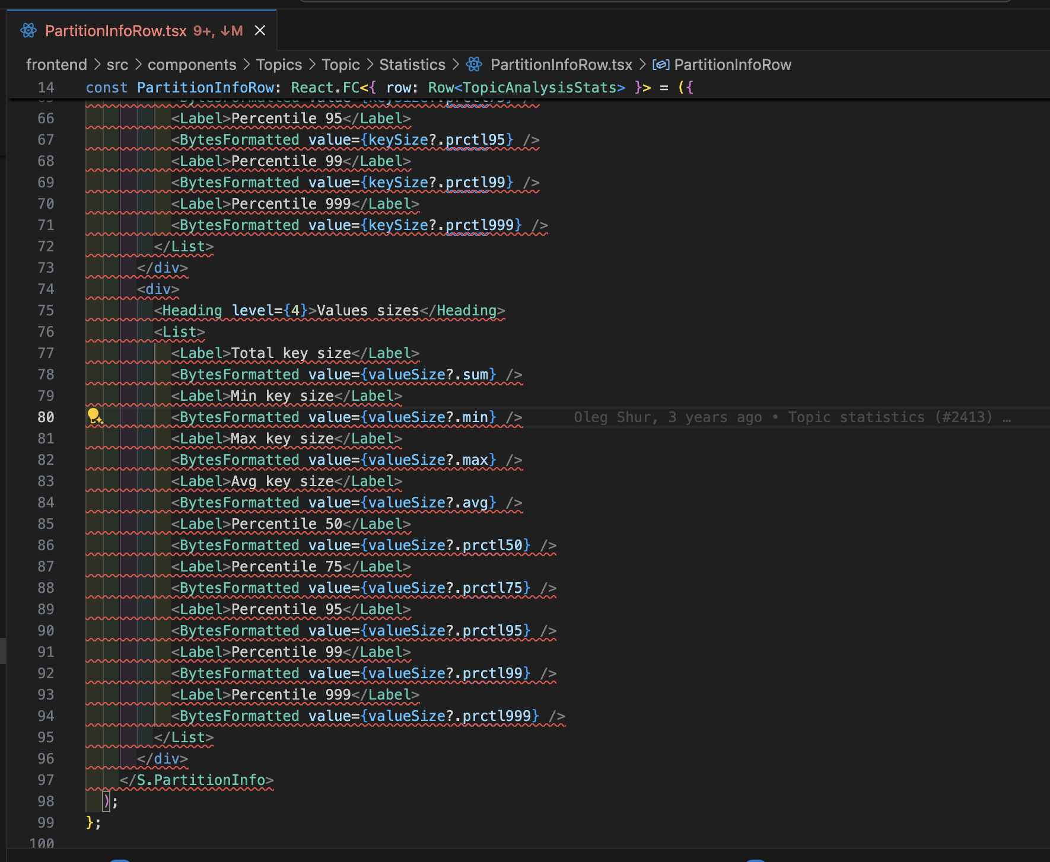Click 'Percentile 999' label on line 93

291,695
